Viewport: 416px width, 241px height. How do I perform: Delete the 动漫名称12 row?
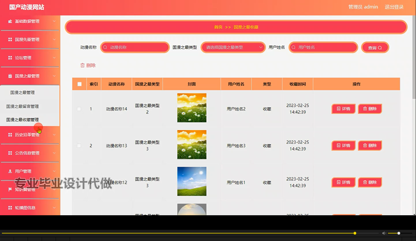click(370, 182)
